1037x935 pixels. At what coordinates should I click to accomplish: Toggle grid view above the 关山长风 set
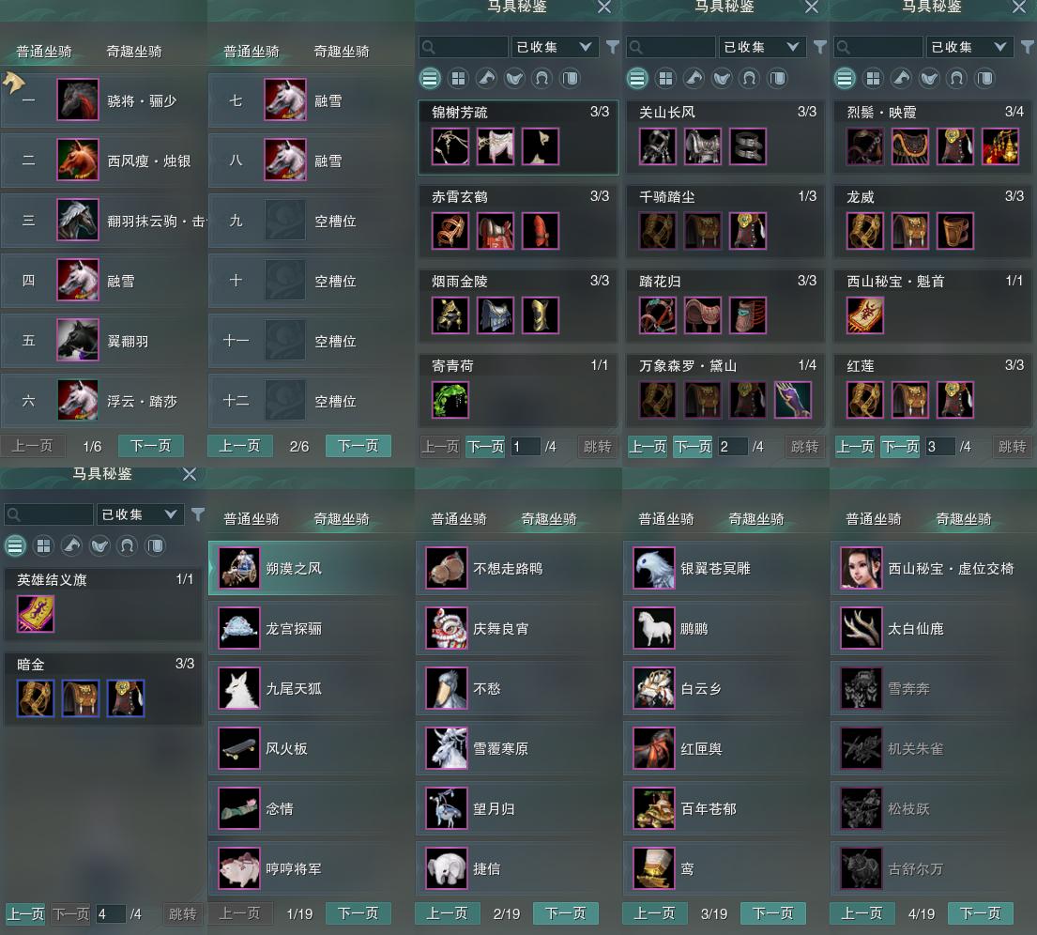[x=665, y=79]
